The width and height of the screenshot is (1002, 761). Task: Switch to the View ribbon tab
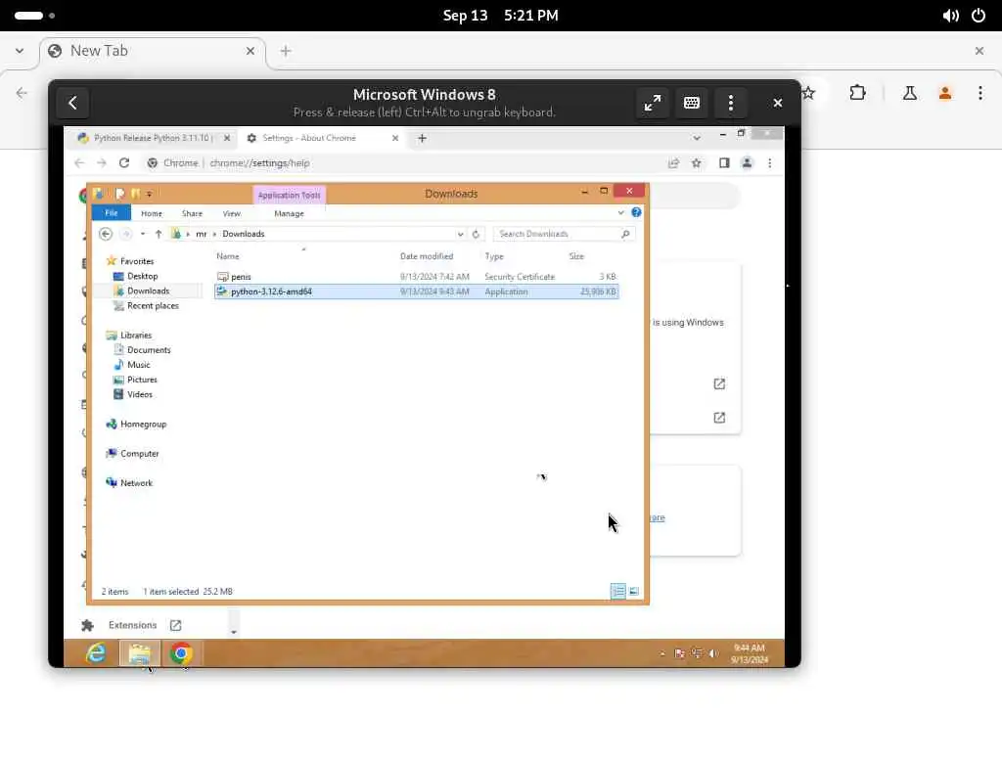click(231, 213)
